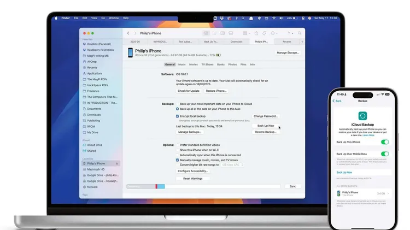410x230 pixels.
Task: Tap Learn More link on iPhone
Action: 368,135
